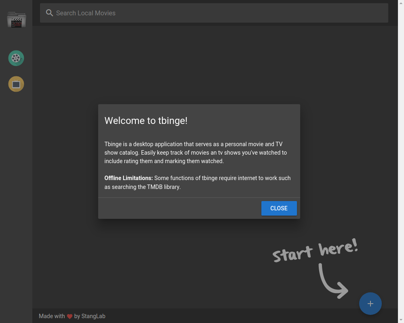Close the Welcome to tbinge dialog

click(x=279, y=208)
